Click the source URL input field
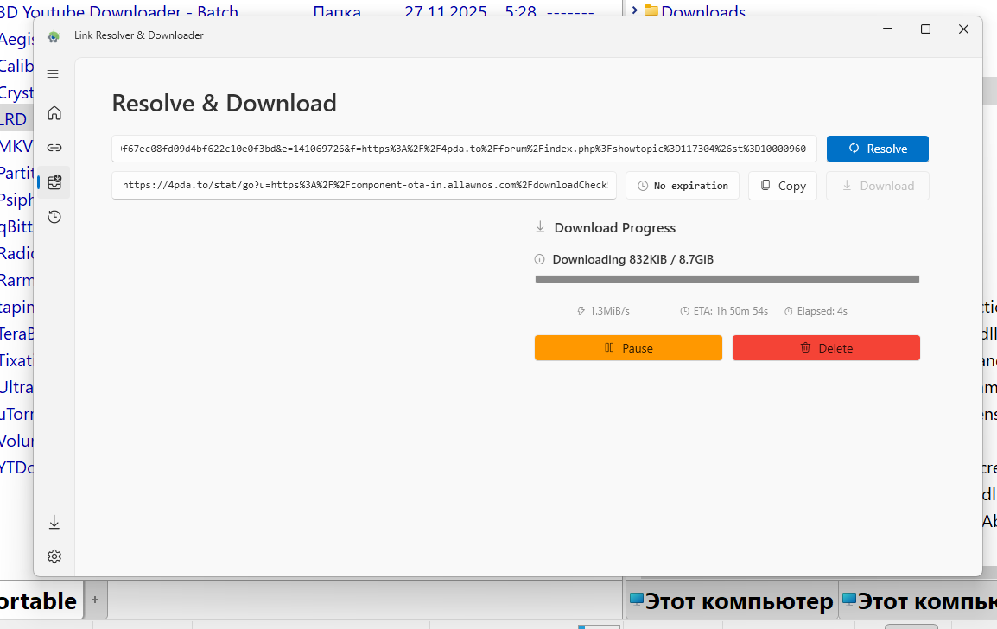The image size is (997, 629). 464,149
